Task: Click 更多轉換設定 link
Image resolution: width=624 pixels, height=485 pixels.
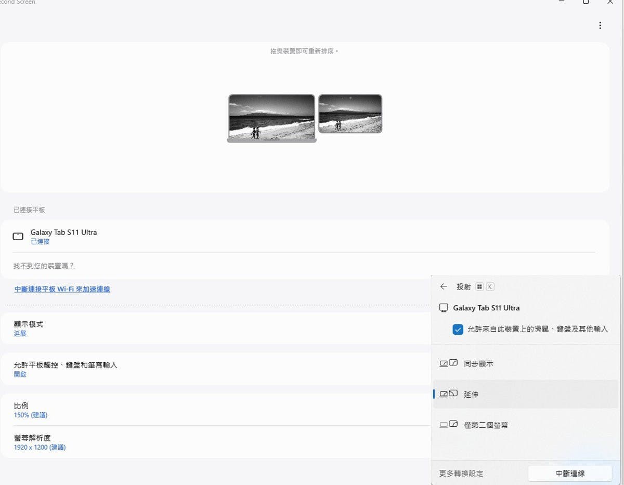Action: tap(461, 473)
